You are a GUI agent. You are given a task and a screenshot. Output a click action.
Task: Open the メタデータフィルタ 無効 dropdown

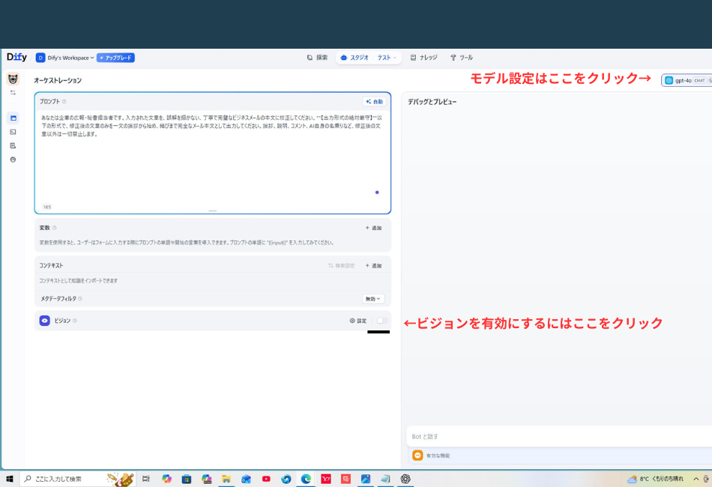[374, 299]
